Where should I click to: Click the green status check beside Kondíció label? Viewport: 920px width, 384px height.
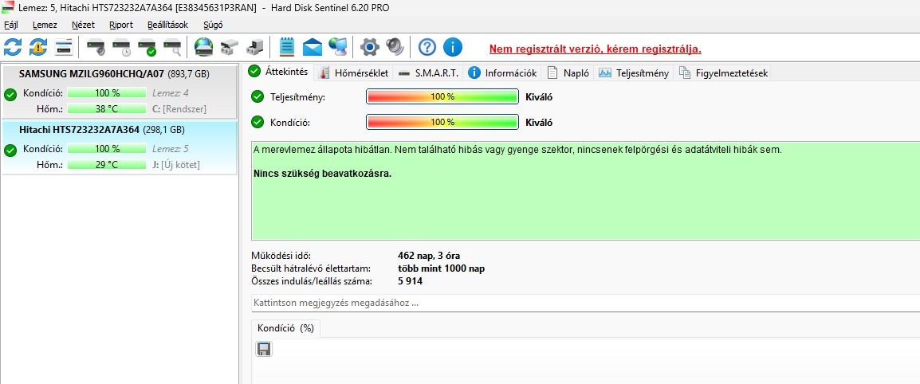pos(258,122)
